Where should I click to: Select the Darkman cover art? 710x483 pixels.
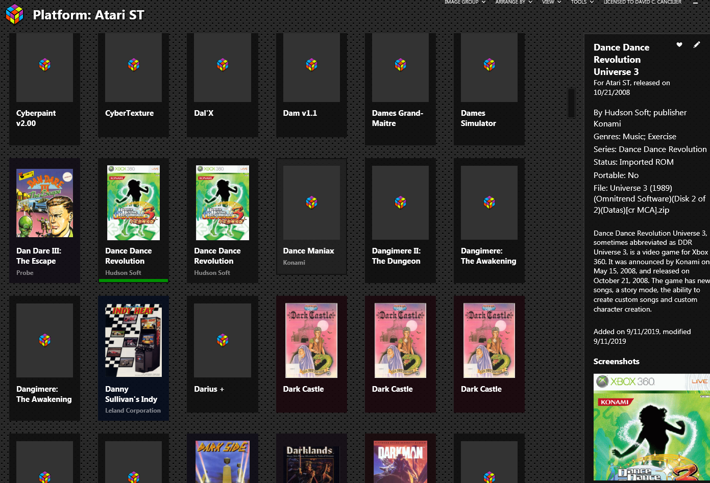click(x=400, y=462)
